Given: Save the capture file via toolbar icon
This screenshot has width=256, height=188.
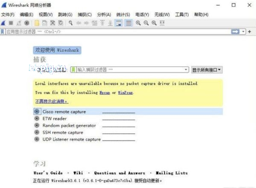Looking at the screenshot, I should point(44,23).
